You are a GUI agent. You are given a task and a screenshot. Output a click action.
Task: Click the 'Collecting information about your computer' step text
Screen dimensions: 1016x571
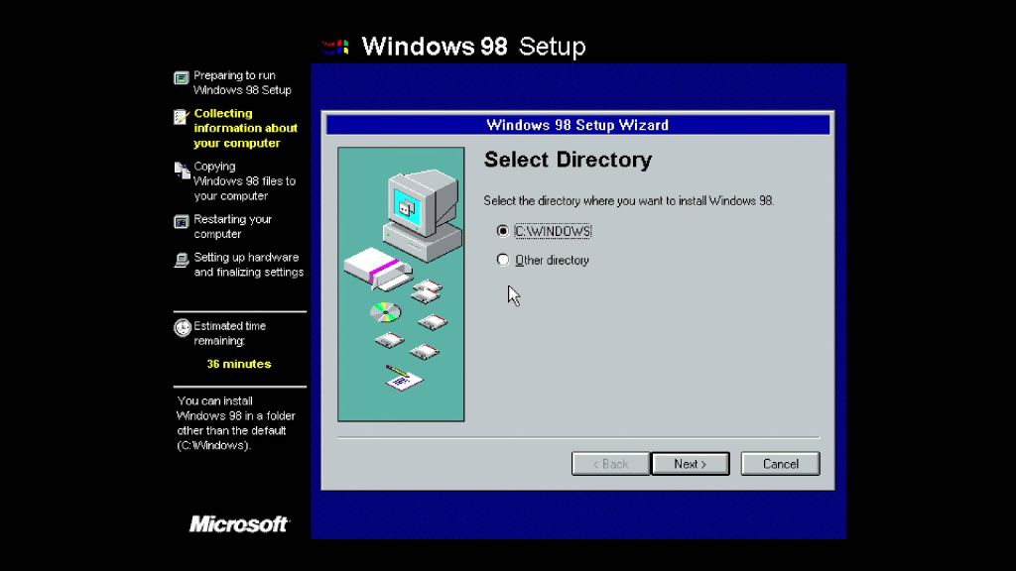tap(246, 128)
